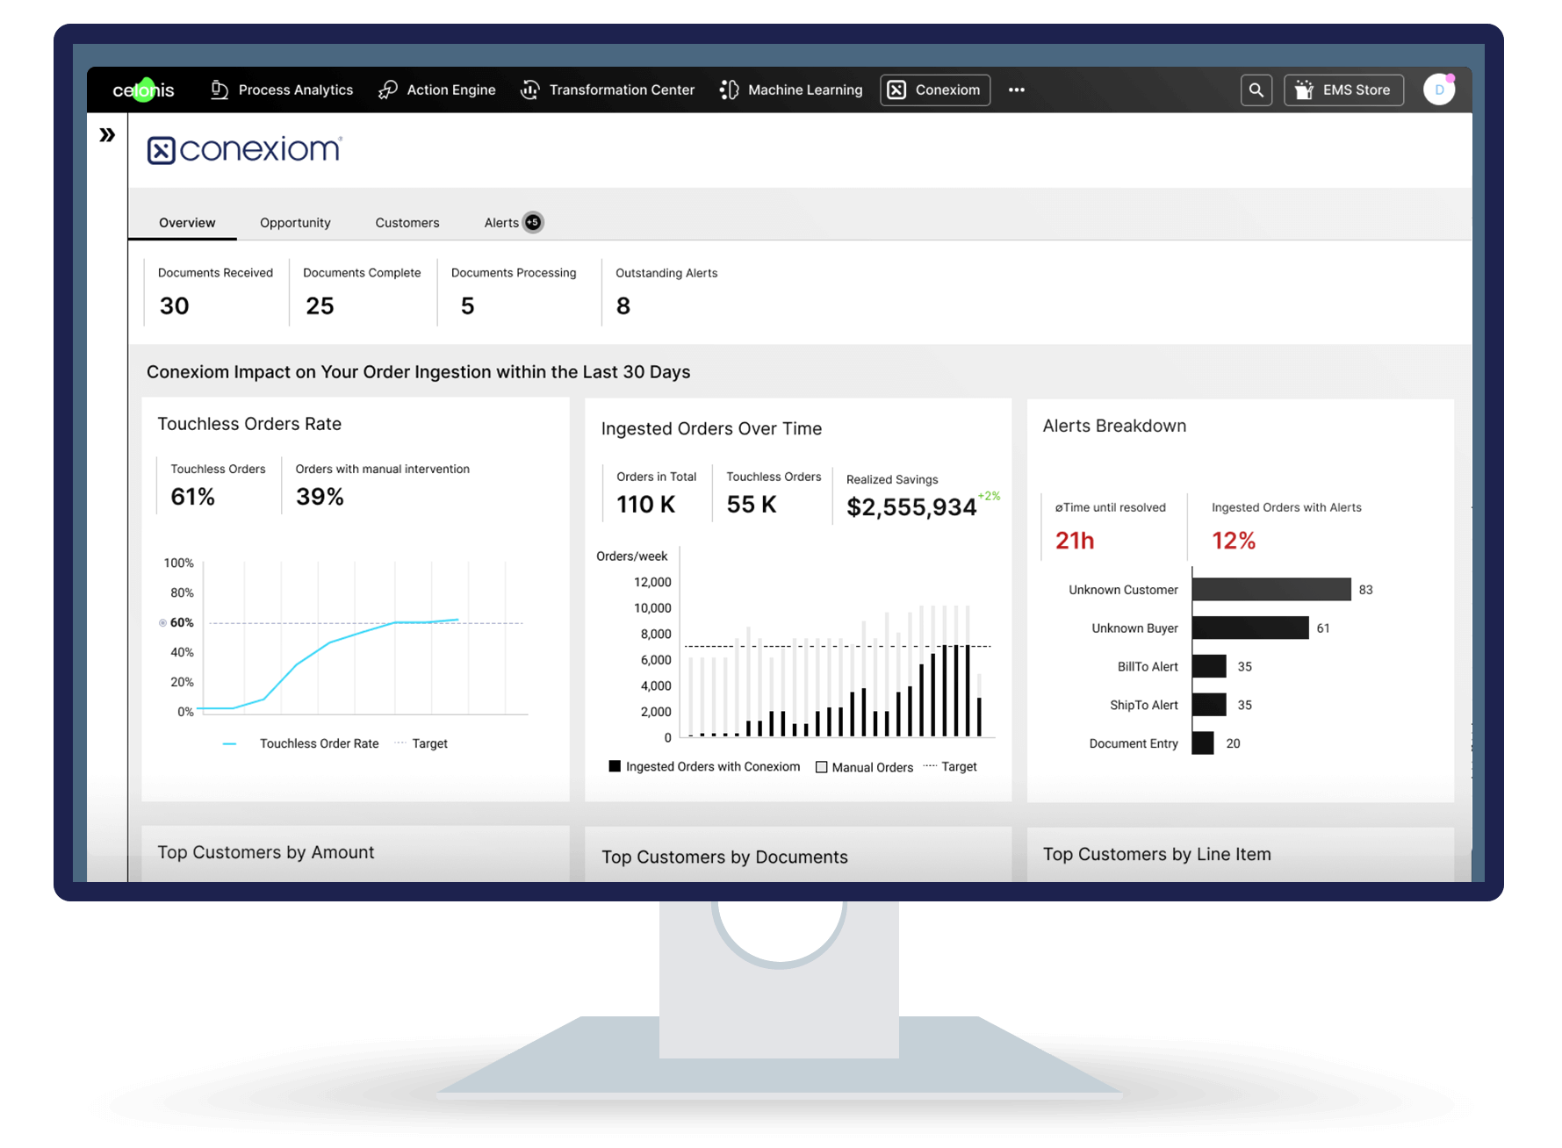The height and width of the screenshot is (1148, 1562).
Task: Open the user avatar profile
Action: (x=1439, y=90)
